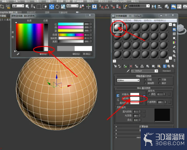Open 导航(N) menu in Material Editor
187x150 pixels.
[138, 20]
